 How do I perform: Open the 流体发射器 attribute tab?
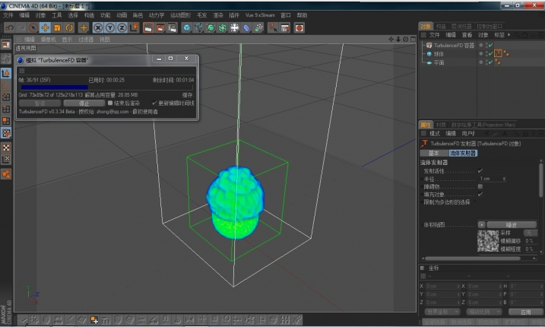(463, 153)
